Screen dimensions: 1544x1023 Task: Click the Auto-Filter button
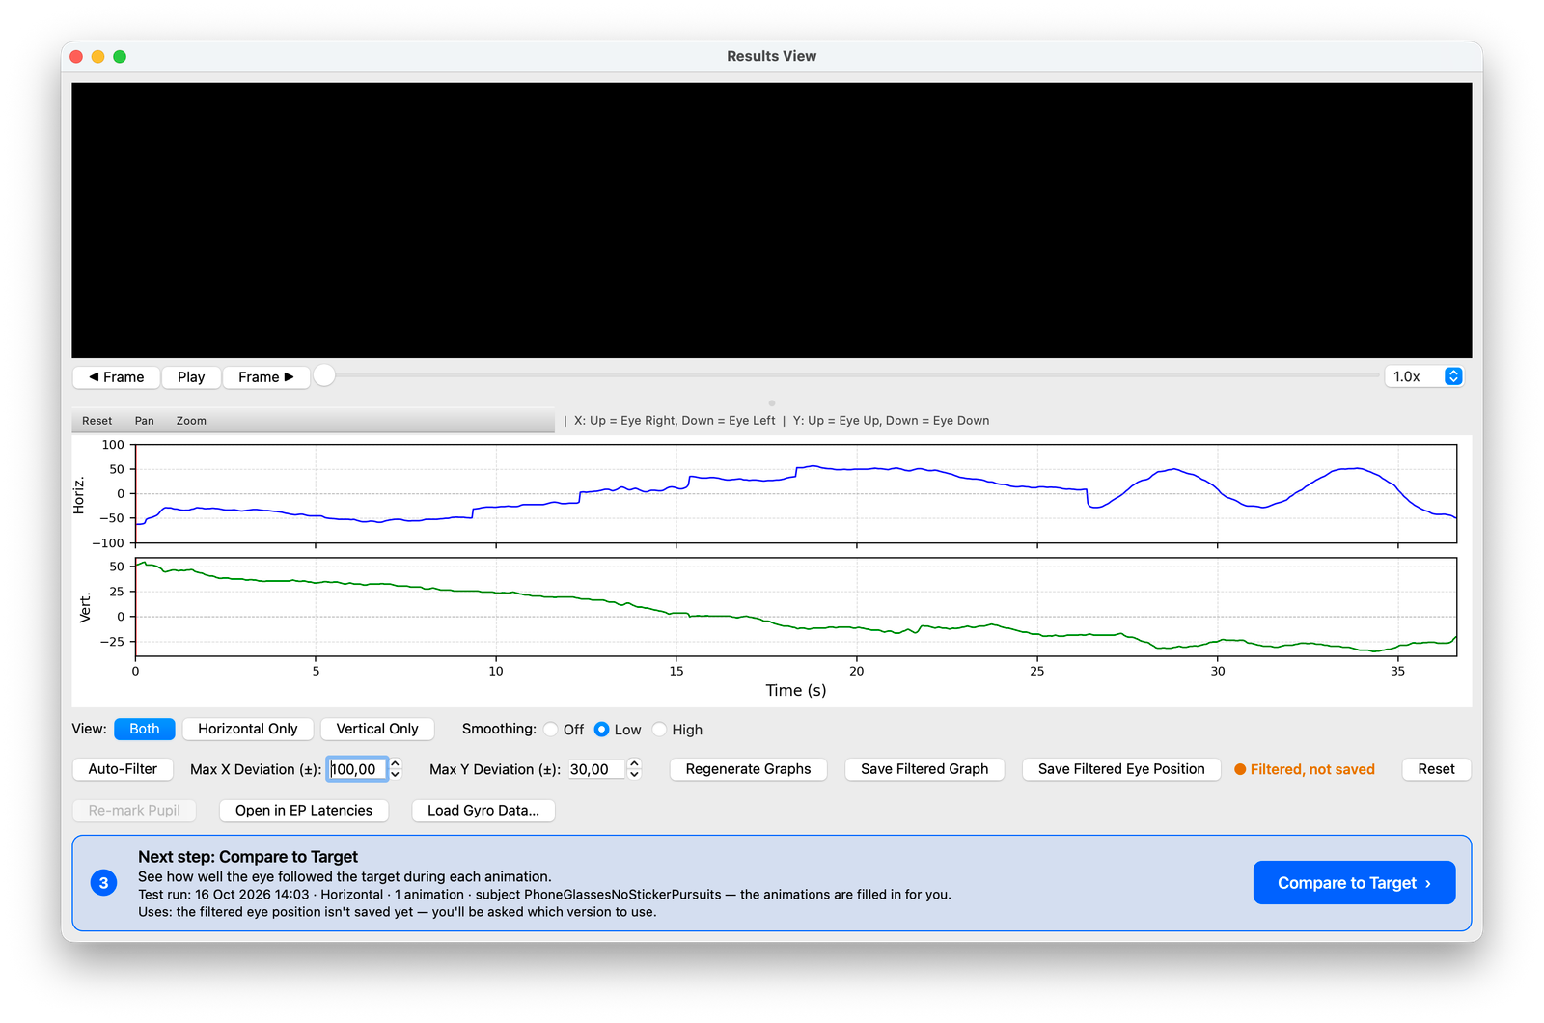point(123,769)
